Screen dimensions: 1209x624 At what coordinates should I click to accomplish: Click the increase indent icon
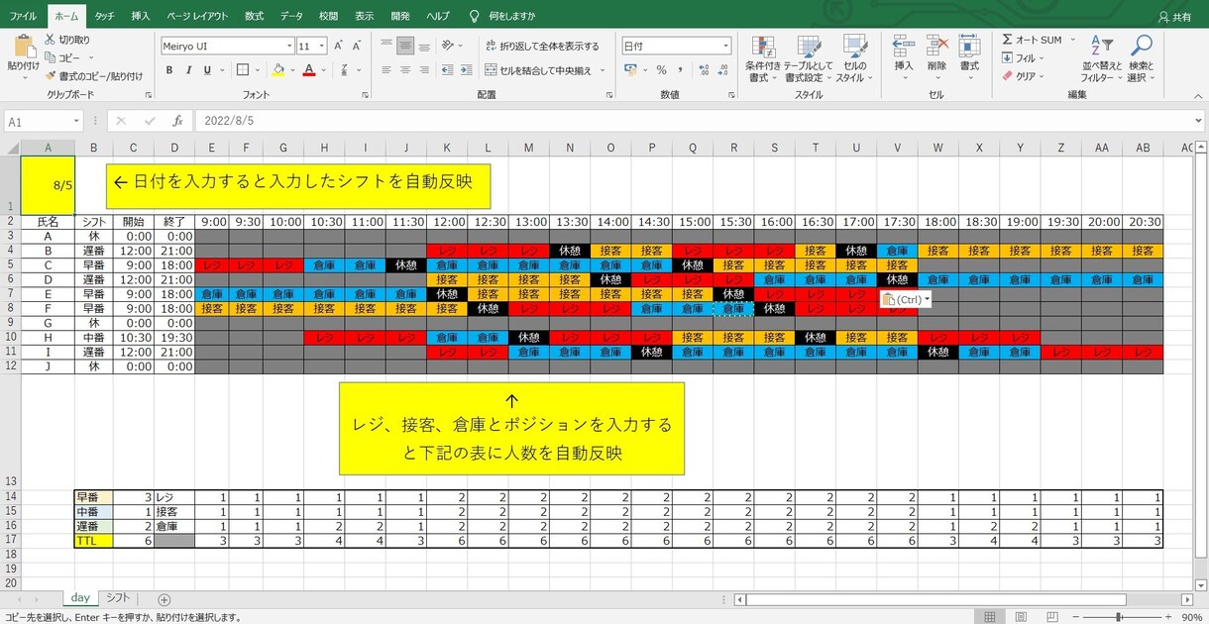tap(469, 70)
